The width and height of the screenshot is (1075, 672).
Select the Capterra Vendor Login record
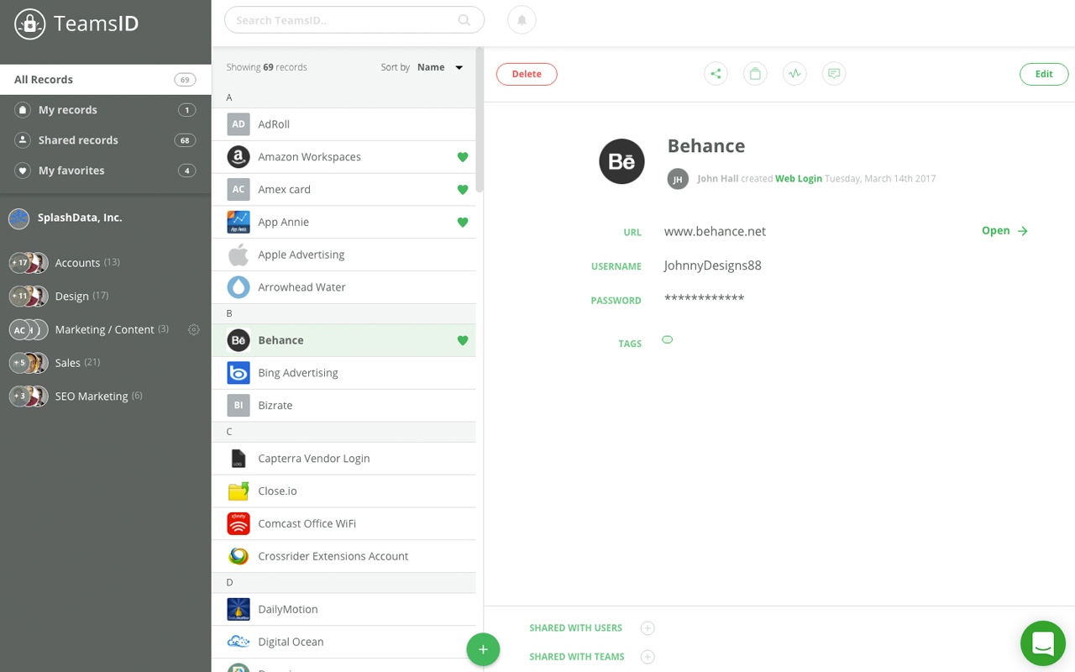[x=343, y=459]
